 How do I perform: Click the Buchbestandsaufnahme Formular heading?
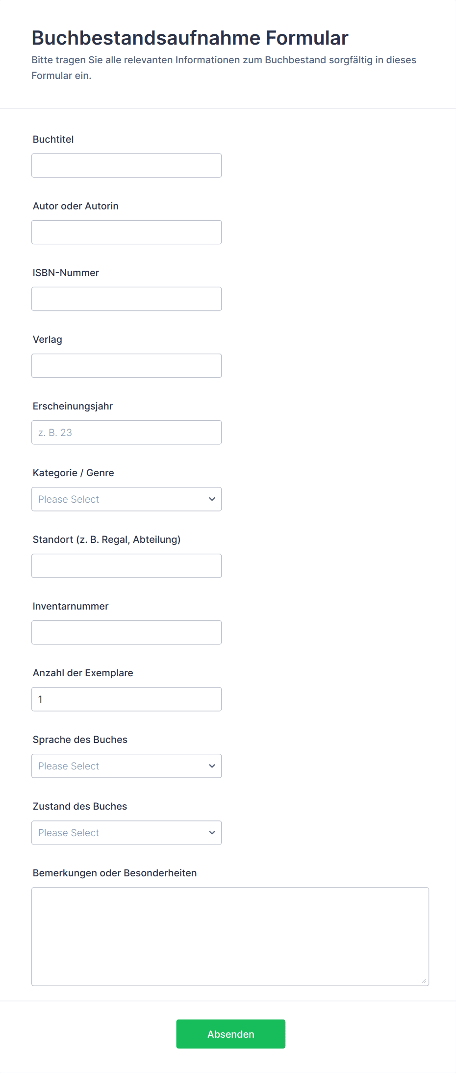190,38
